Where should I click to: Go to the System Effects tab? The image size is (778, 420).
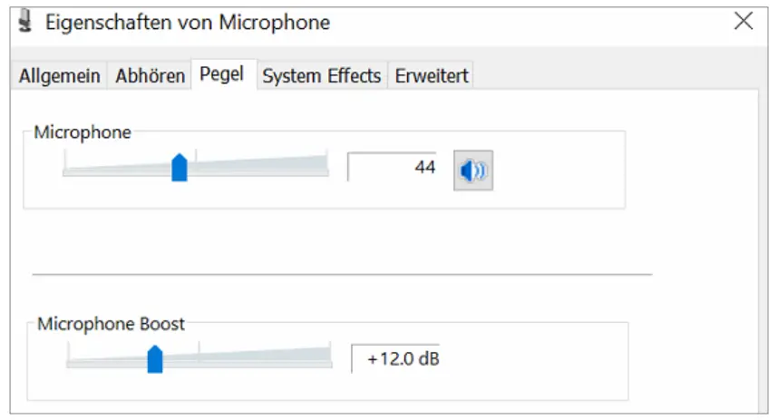pos(321,76)
